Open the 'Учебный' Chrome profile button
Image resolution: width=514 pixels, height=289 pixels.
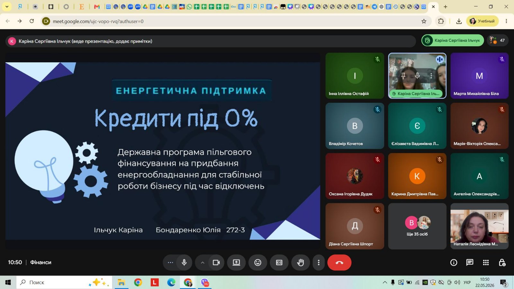pos(482,21)
